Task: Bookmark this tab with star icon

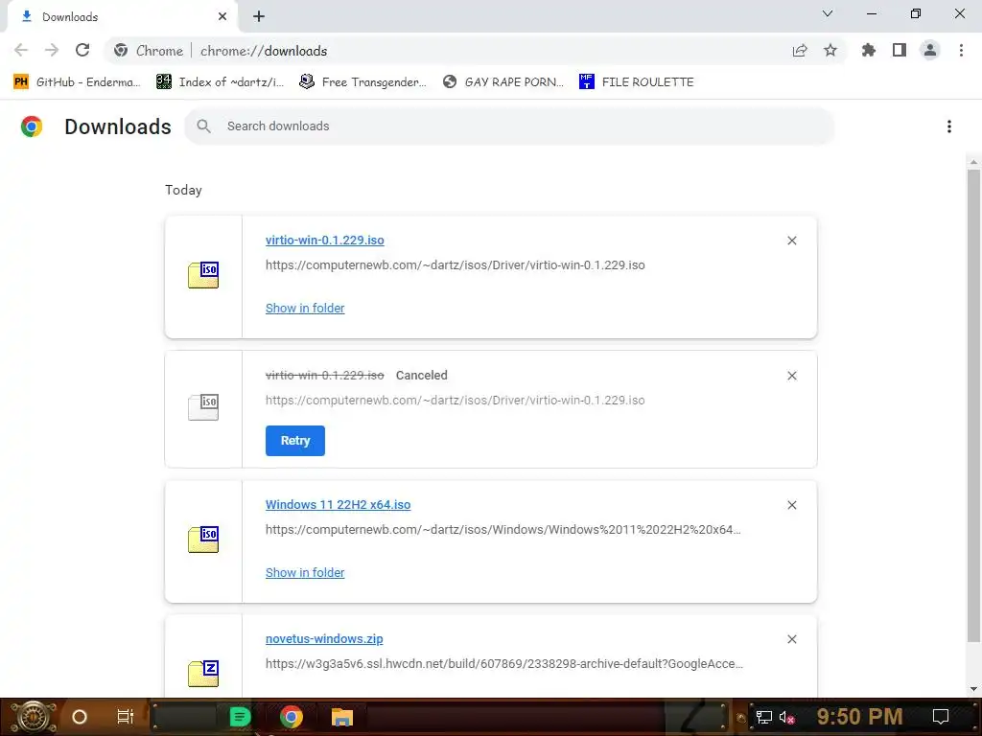Action: coord(830,51)
